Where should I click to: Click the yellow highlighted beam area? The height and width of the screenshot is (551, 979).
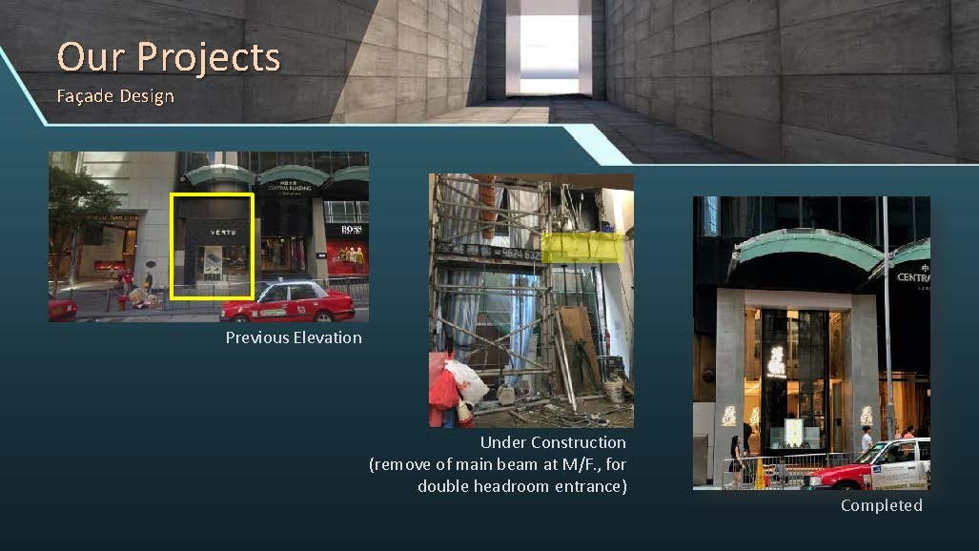pyautogui.click(x=582, y=248)
